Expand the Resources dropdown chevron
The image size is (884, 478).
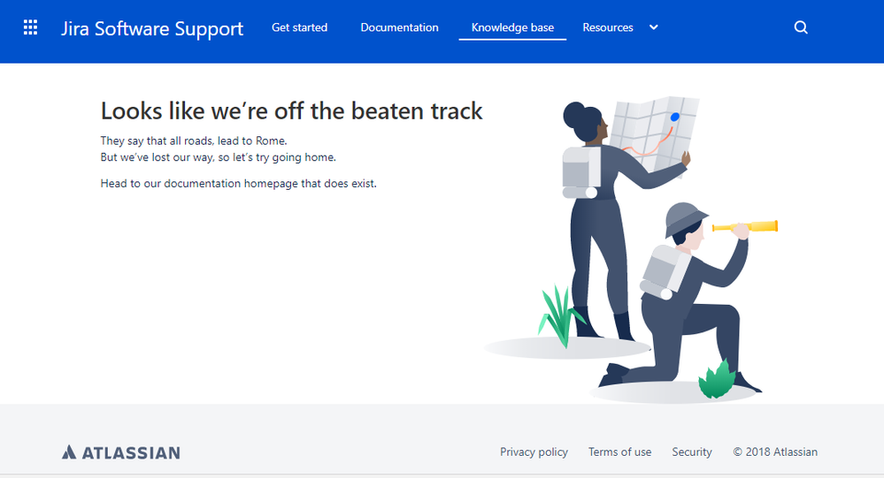[653, 27]
